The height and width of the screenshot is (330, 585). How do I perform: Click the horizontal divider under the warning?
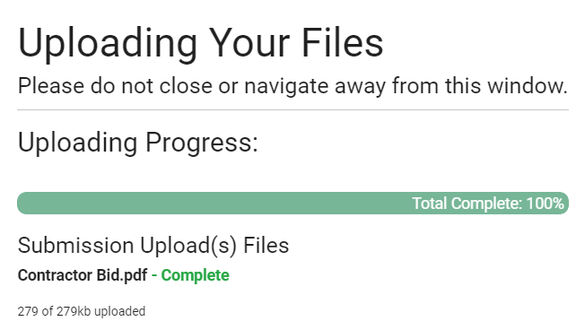click(292, 110)
